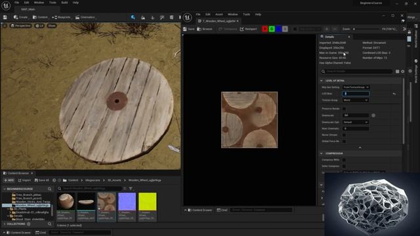Expand the COLLECTIONS section
Screen dimensions: 420x236
[x=5, y=224]
